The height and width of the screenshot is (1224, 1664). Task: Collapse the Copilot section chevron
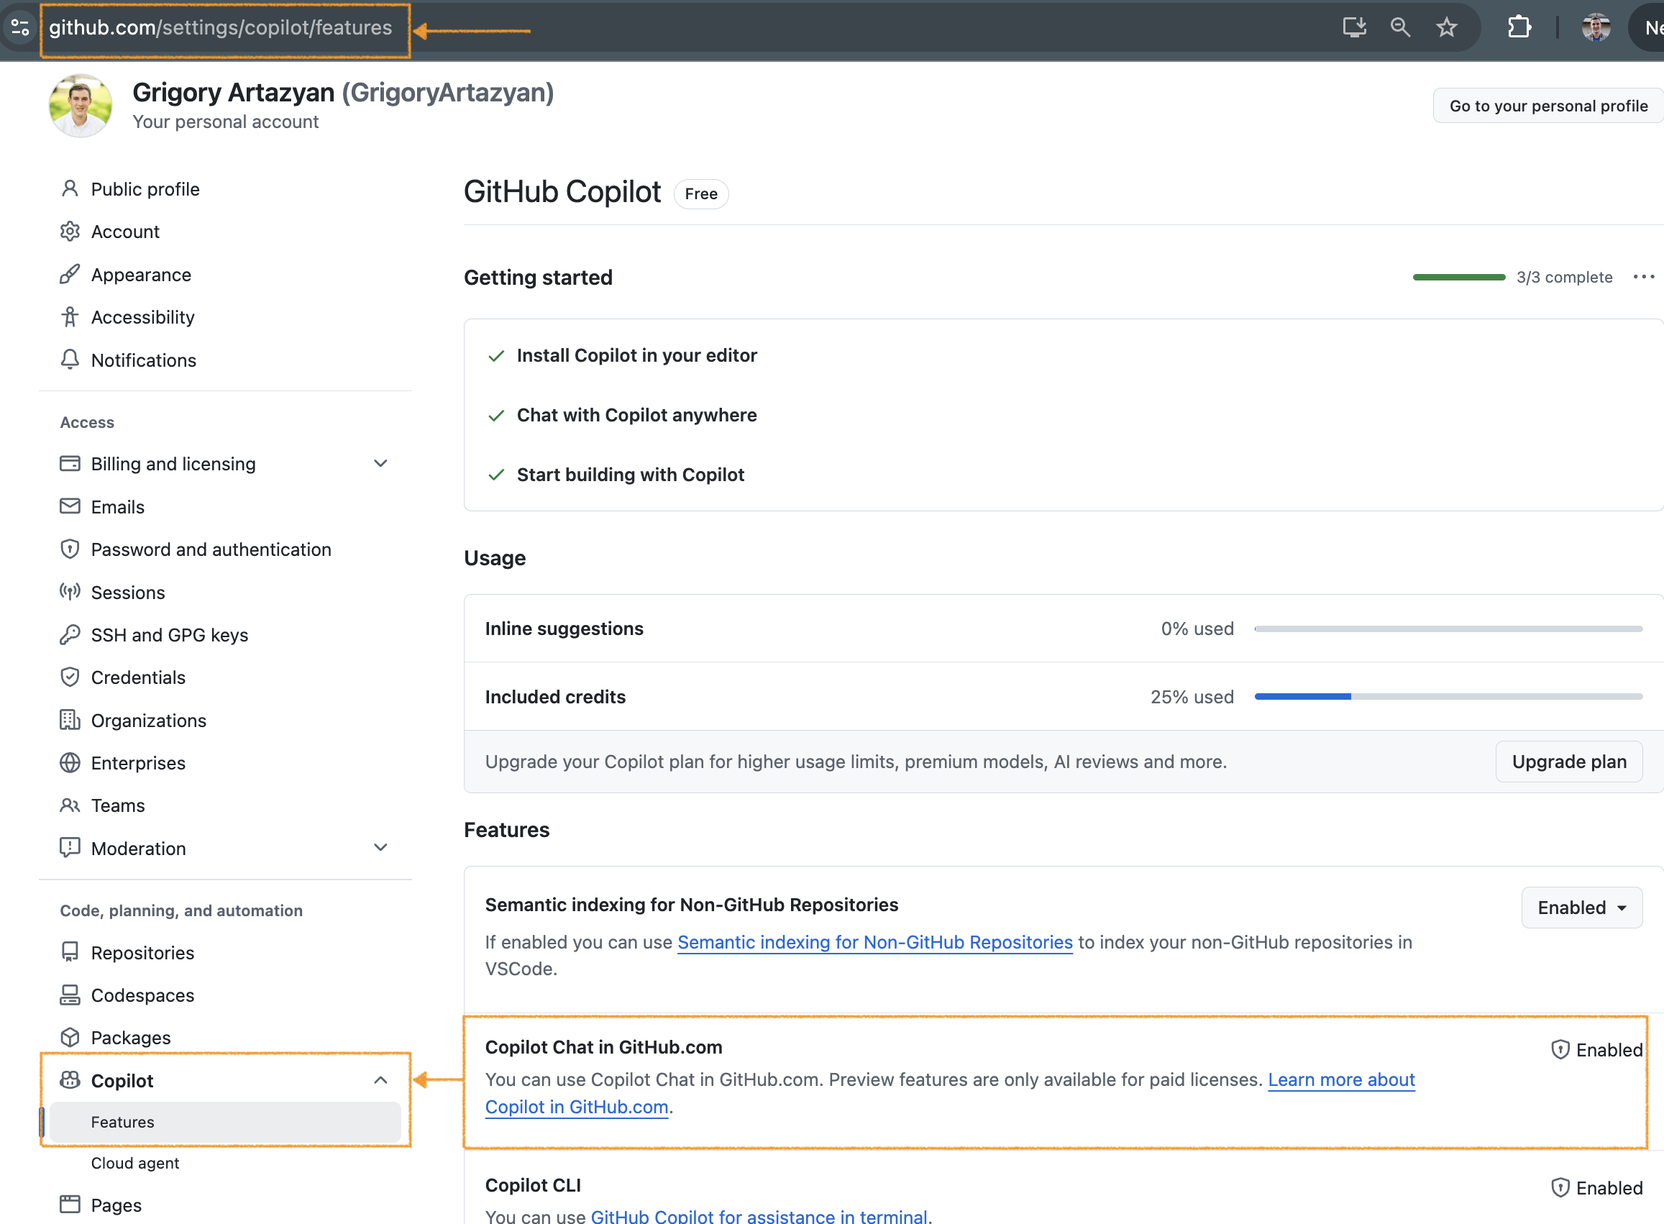click(380, 1080)
